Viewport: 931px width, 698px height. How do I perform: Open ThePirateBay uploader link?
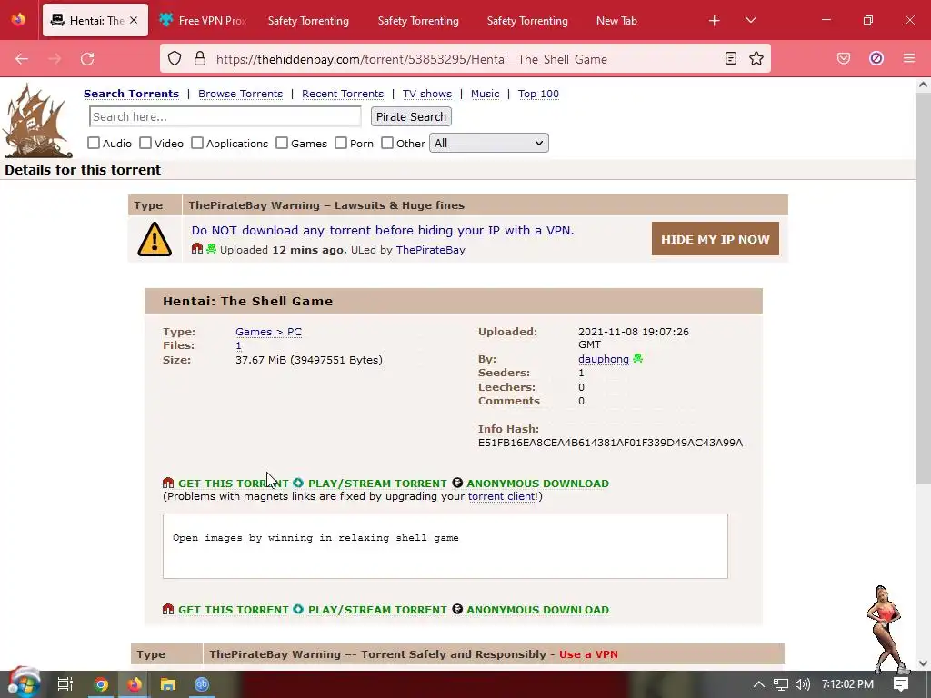(430, 250)
